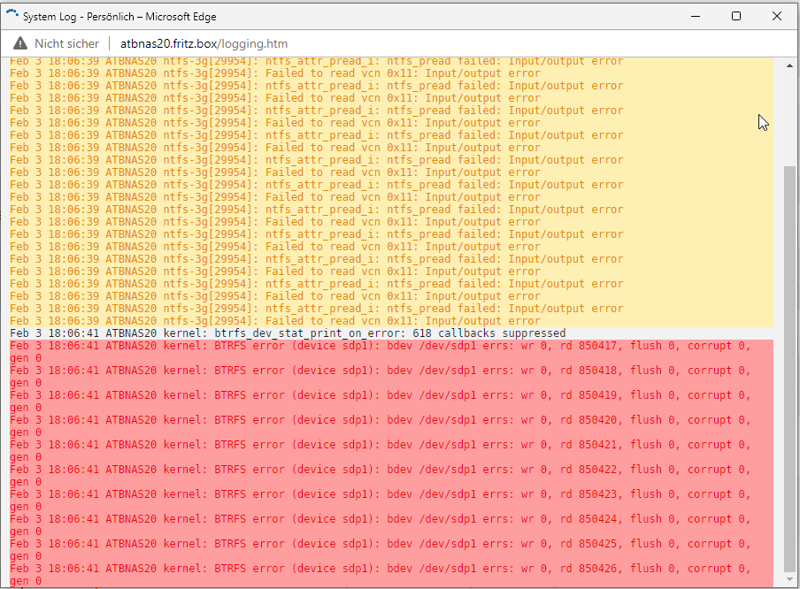Click the 'Nicht sicher' warning triangle icon

pyautogui.click(x=19, y=43)
